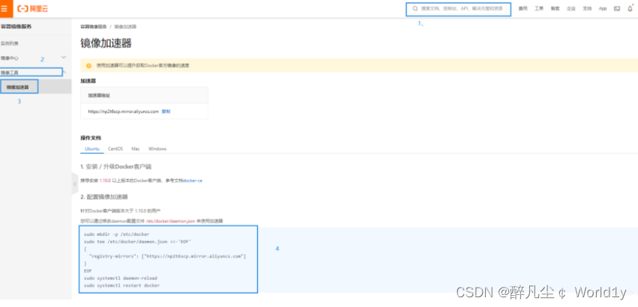Switch to the Mac tab

(x=136, y=149)
